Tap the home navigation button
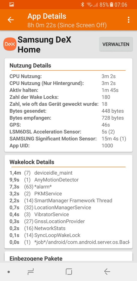This screenshot has width=137, height=281. pyautogui.click(x=69, y=272)
